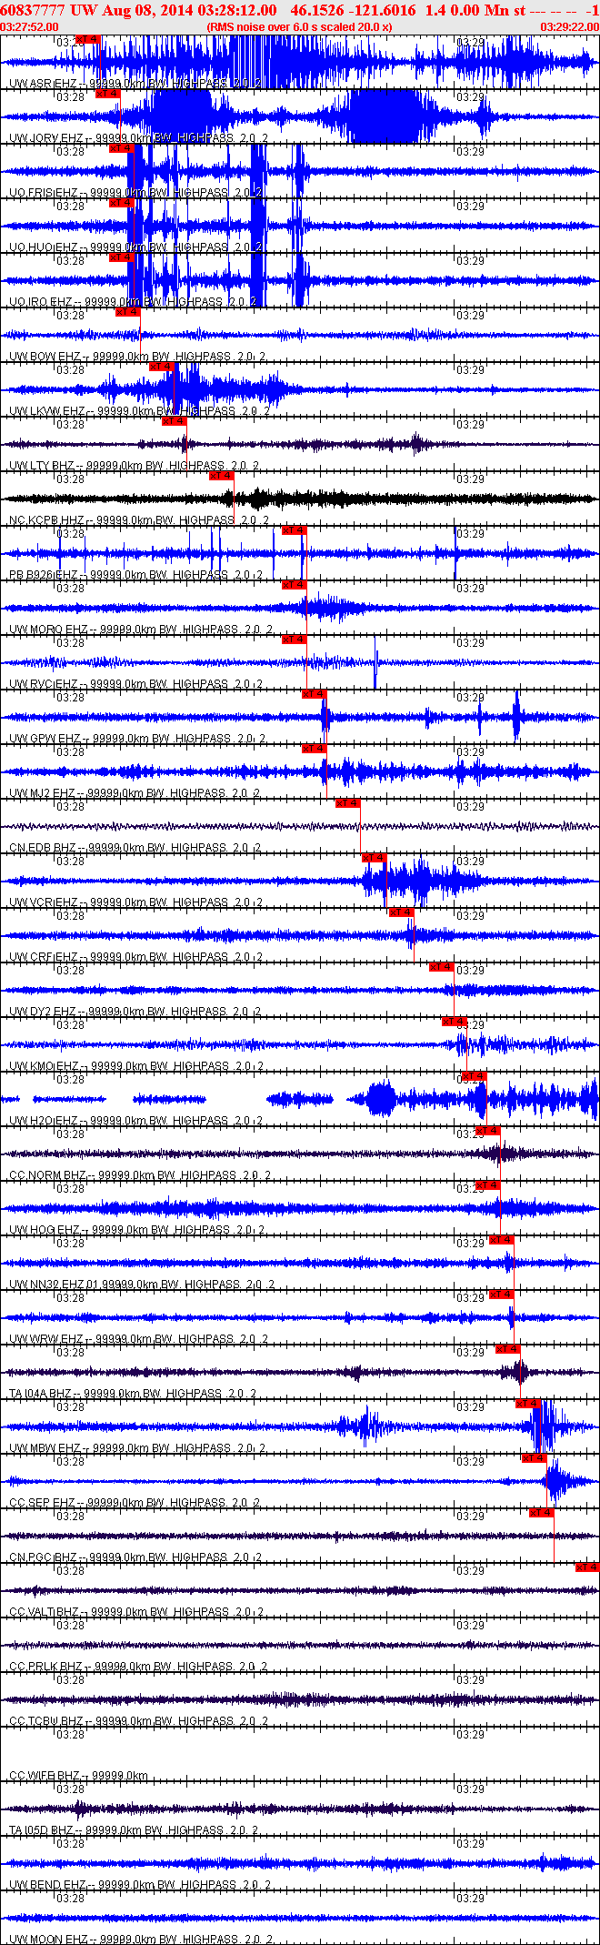600x1945 pixels.
Task: Click the red pick marker on CC VALT trace
Action: pos(587,1567)
